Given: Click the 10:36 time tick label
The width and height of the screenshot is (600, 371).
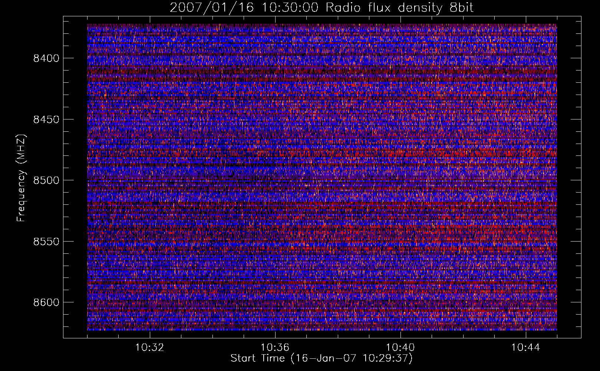Looking at the screenshot, I should click(275, 348).
